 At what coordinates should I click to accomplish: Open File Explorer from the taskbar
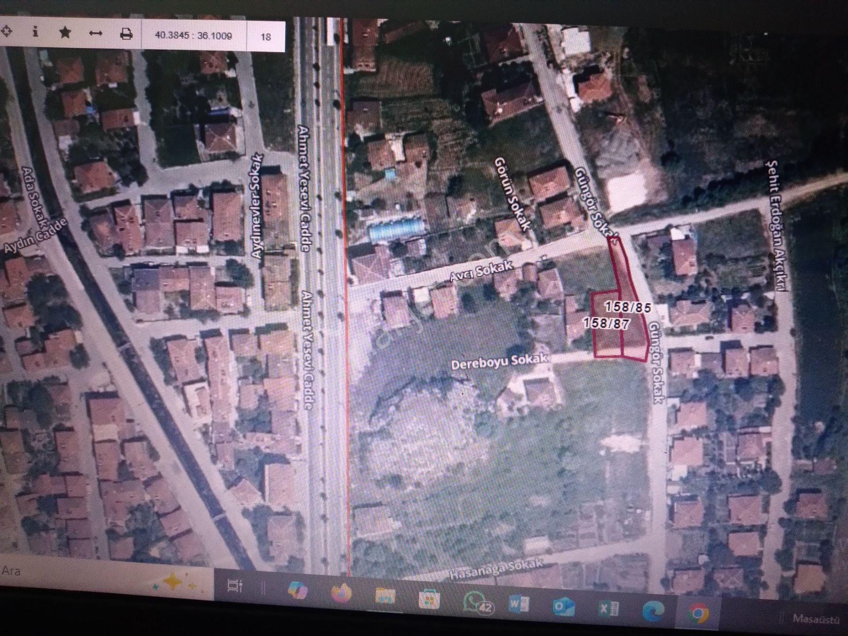(385, 597)
